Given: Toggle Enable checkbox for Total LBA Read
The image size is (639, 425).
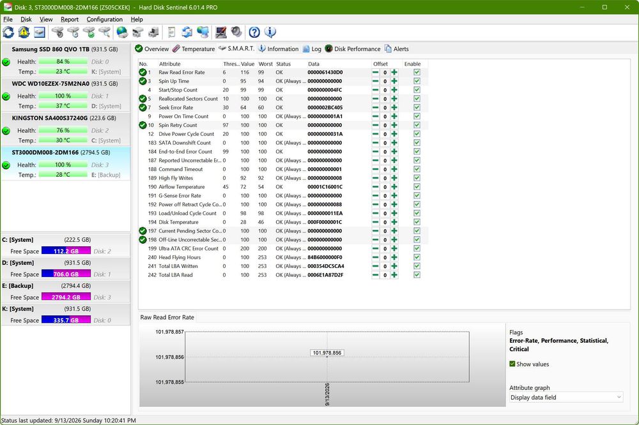Looking at the screenshot, I should tap(417, 275).
